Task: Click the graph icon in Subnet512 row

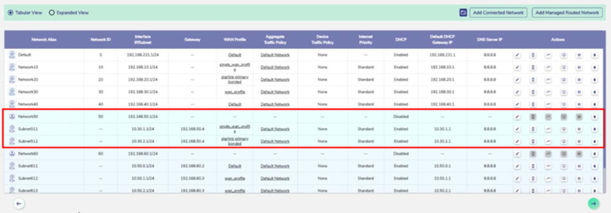Action: click(548, 141)
